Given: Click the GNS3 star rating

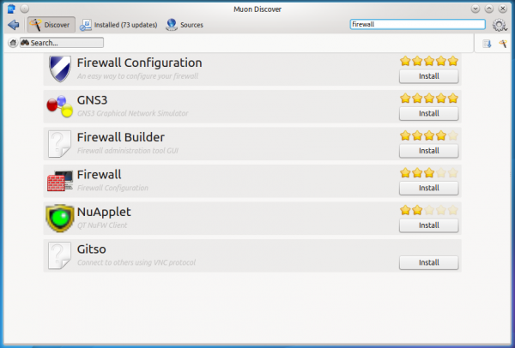Looking at the screenshot, I should pyautogui.click(x=429, y=98).
